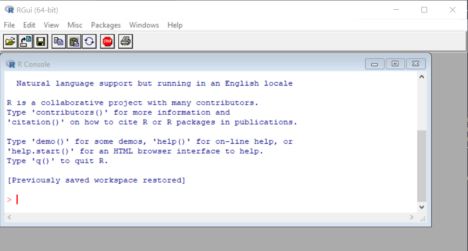Click the Paste clipboard toolbar icon
This screenshot has height=251, width=468.
pyautogui.click(x=74, y=41)
